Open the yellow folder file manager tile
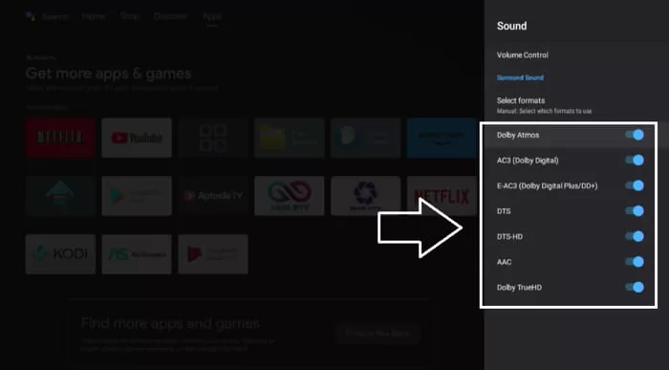 point(290,138)
